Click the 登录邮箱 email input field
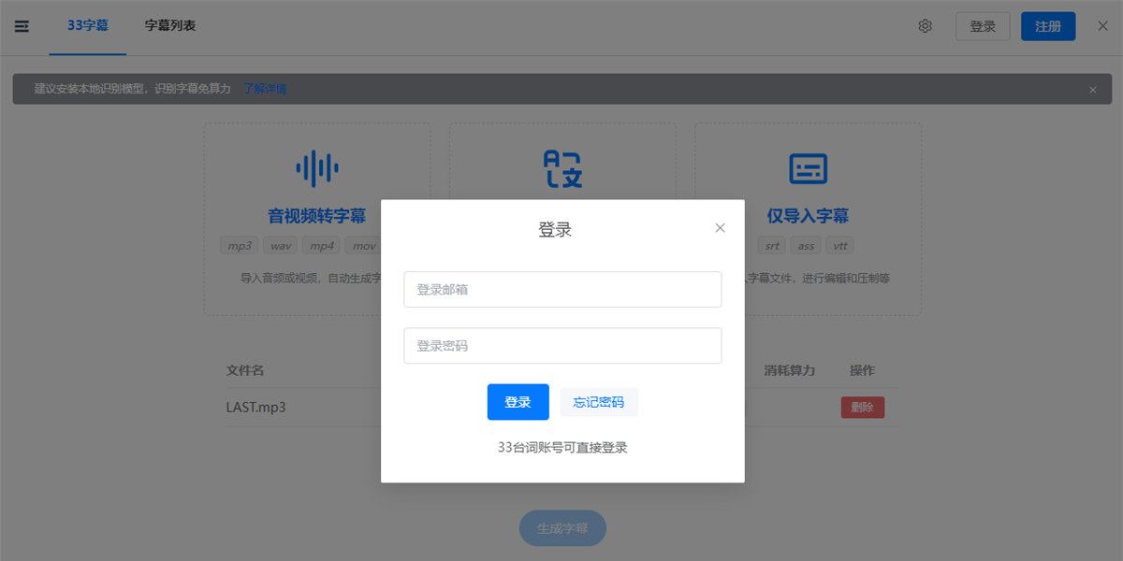Viewport: 1123px width, 561px height. click(x=562, y=289)
